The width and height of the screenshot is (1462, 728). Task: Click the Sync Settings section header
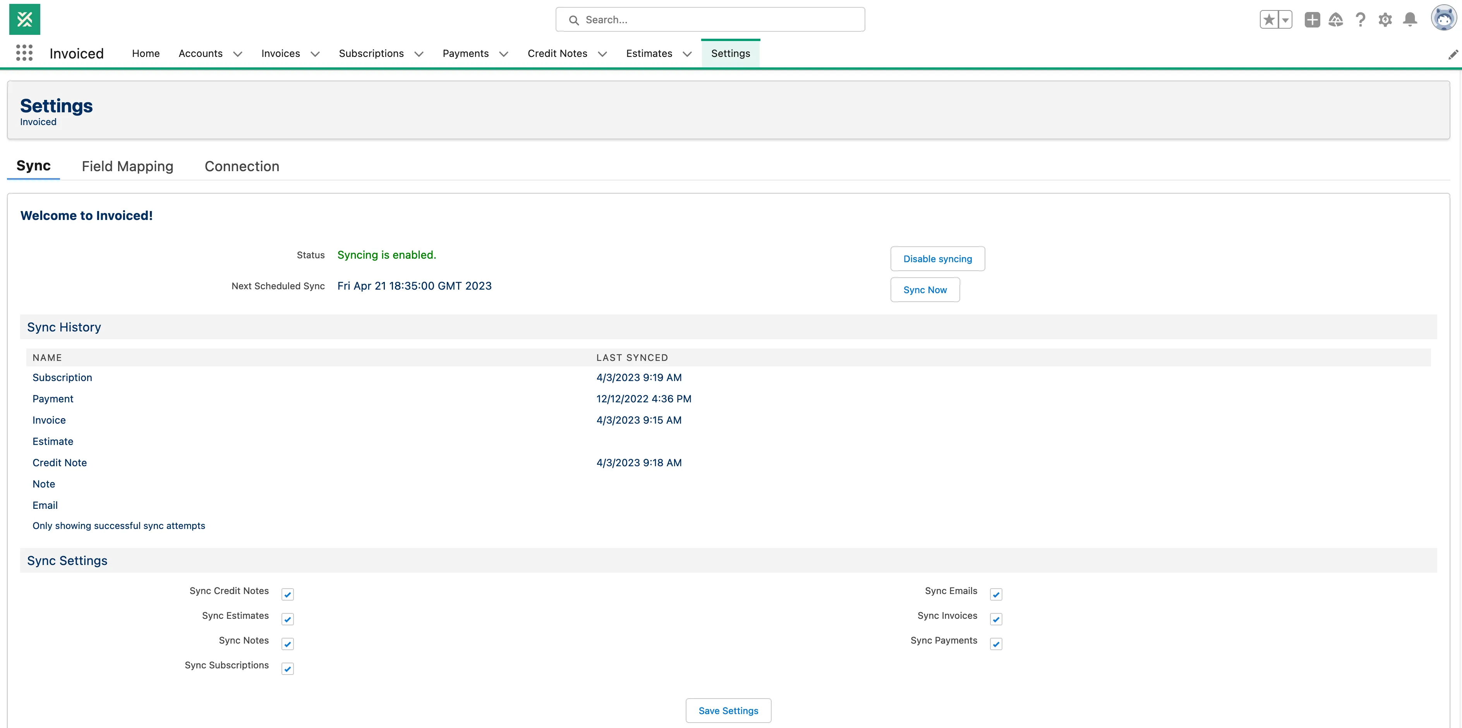click(728, 561)
